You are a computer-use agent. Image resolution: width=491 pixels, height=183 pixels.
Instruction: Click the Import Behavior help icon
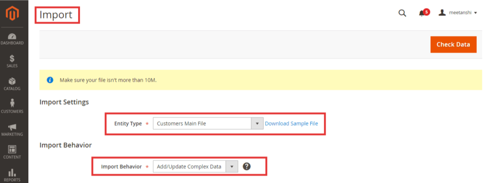coord(247,167)
